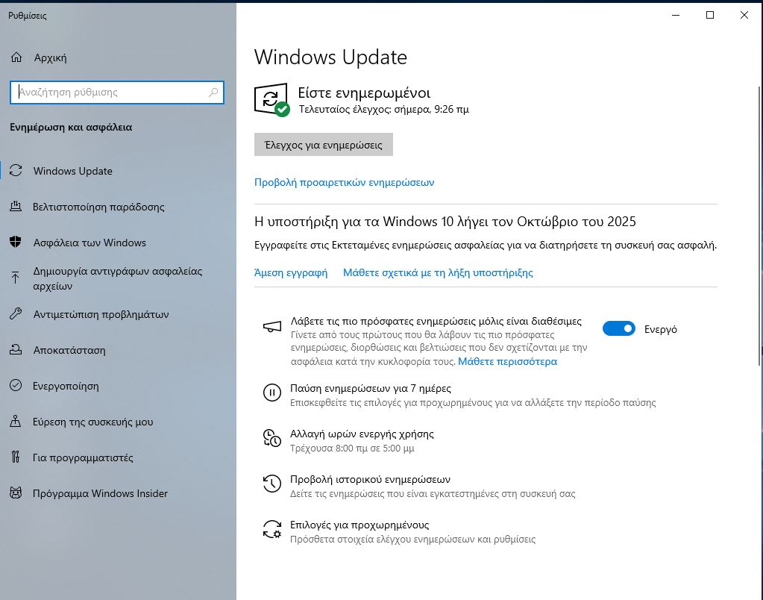Close the Ρυθμίσεις window
The height and width of the screenshot is (600, 763).
[744, 15]
